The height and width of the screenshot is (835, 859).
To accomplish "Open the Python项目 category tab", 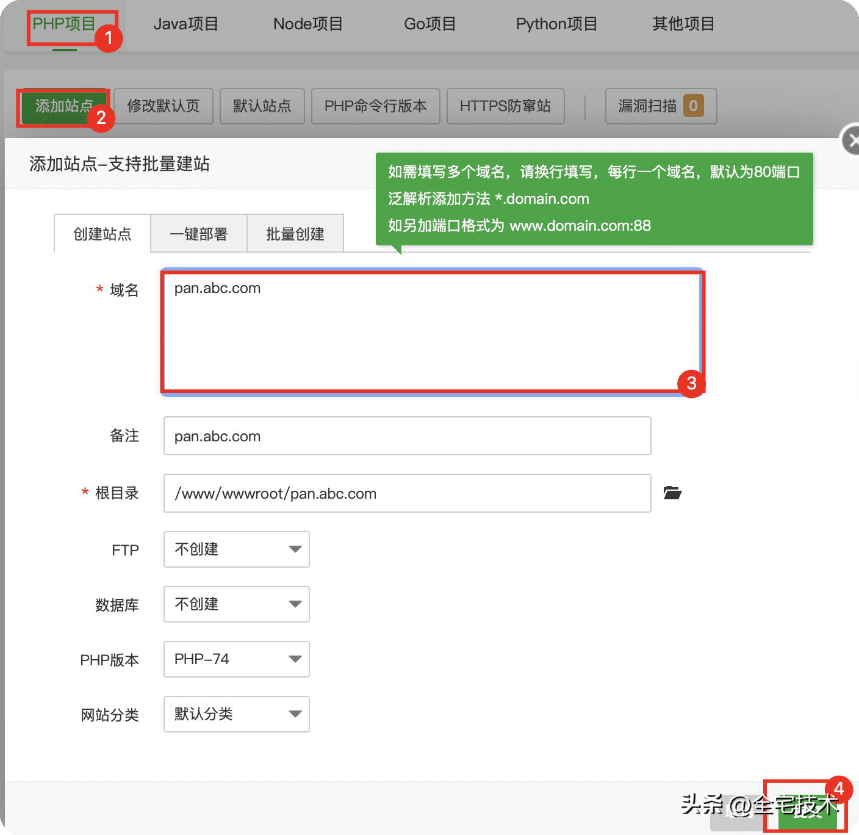I will click(x=556, y=24).
